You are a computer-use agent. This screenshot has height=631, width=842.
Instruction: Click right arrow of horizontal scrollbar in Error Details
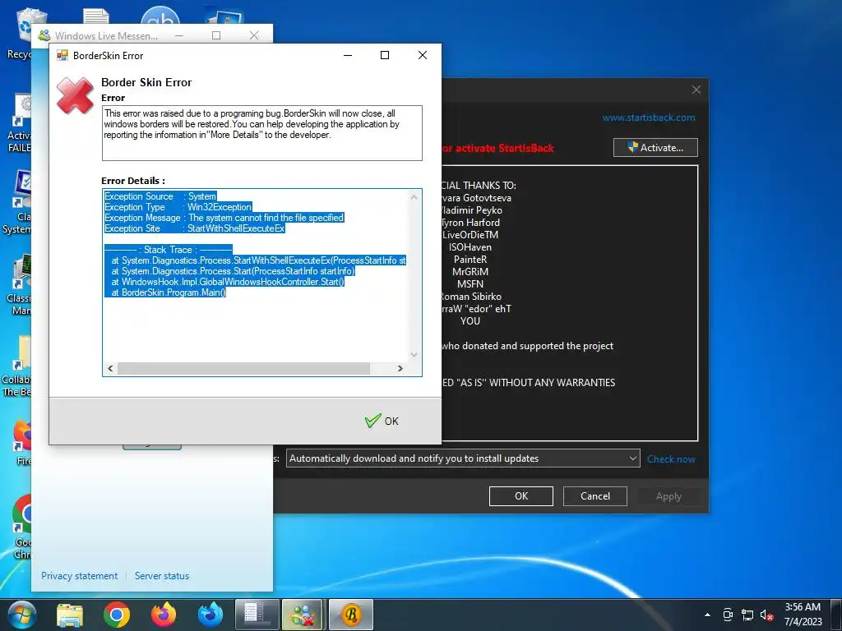coord(400,369)
